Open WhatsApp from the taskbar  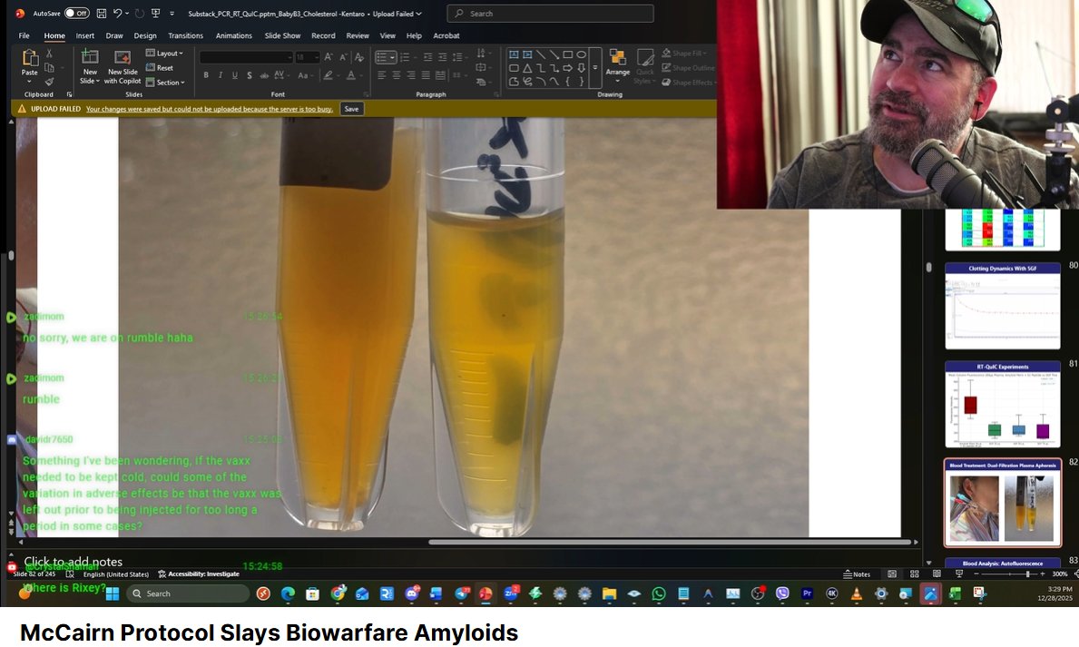pos(659,594)
